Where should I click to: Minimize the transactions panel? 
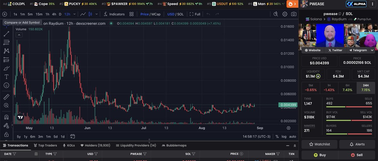click(287, 146)
